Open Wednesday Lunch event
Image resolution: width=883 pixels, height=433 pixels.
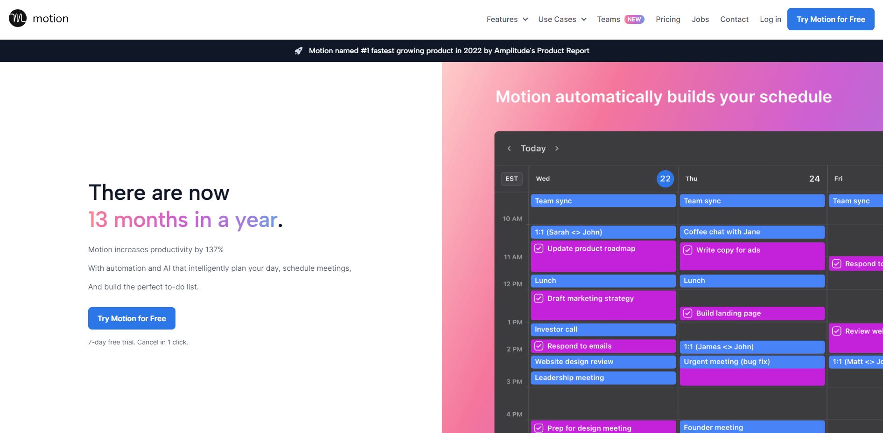(603, 281)
